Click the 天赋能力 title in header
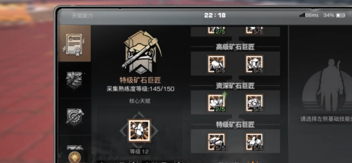Image resolution: width=352 pixels, height=163 pixels. pos(83,16)
